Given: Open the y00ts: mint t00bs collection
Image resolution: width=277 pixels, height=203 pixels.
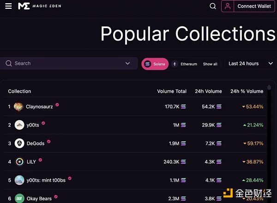Looking at the screenshot, I should pyautogui.click(x=46, y=180).
